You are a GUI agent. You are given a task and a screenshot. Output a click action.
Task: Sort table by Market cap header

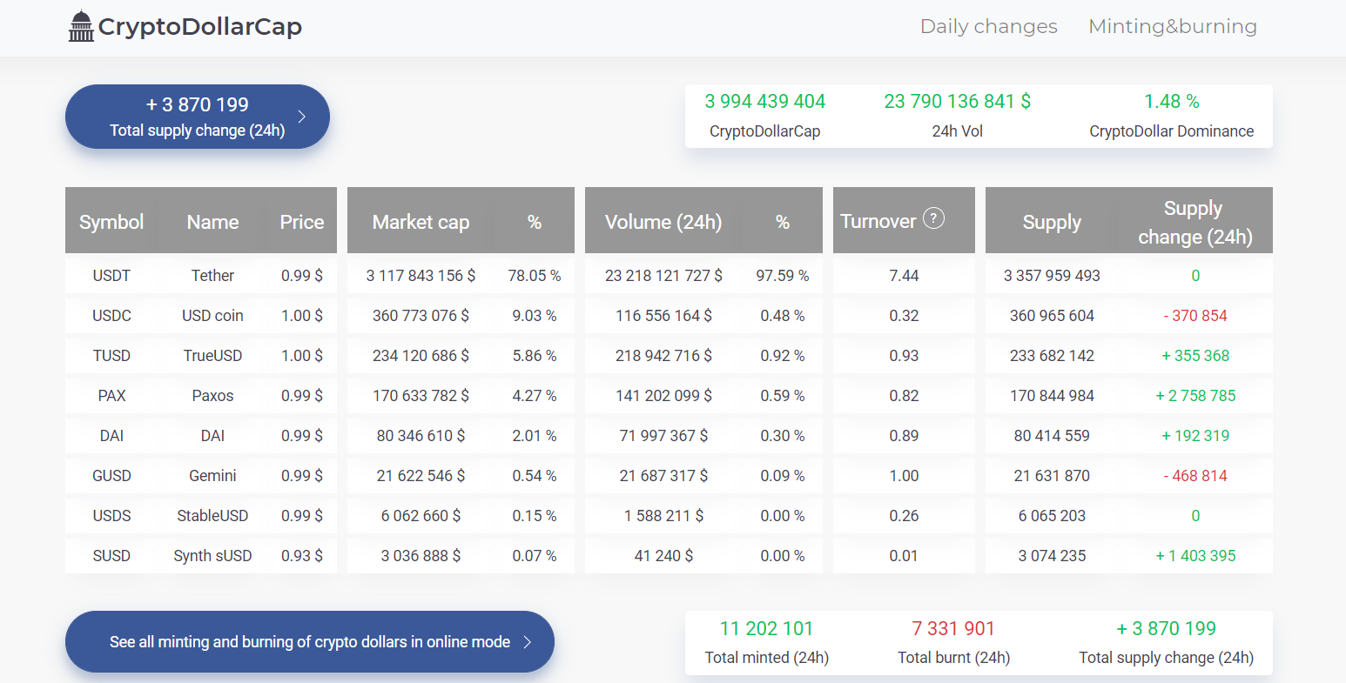421,222
